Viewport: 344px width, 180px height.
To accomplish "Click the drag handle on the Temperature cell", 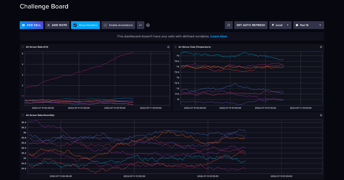I will 175,47.
